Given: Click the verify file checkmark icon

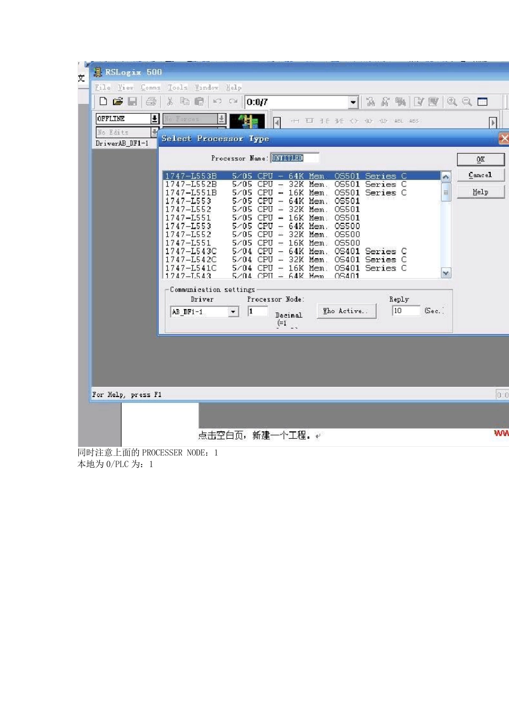Looking at the screenshot, I should point(419,102).
